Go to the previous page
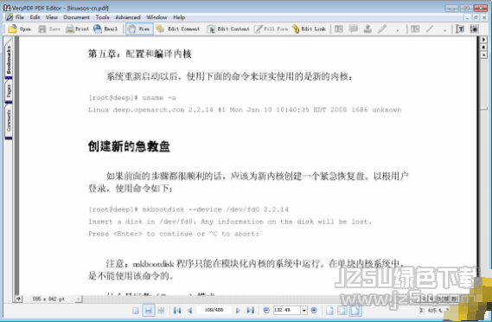 [190, 311]
